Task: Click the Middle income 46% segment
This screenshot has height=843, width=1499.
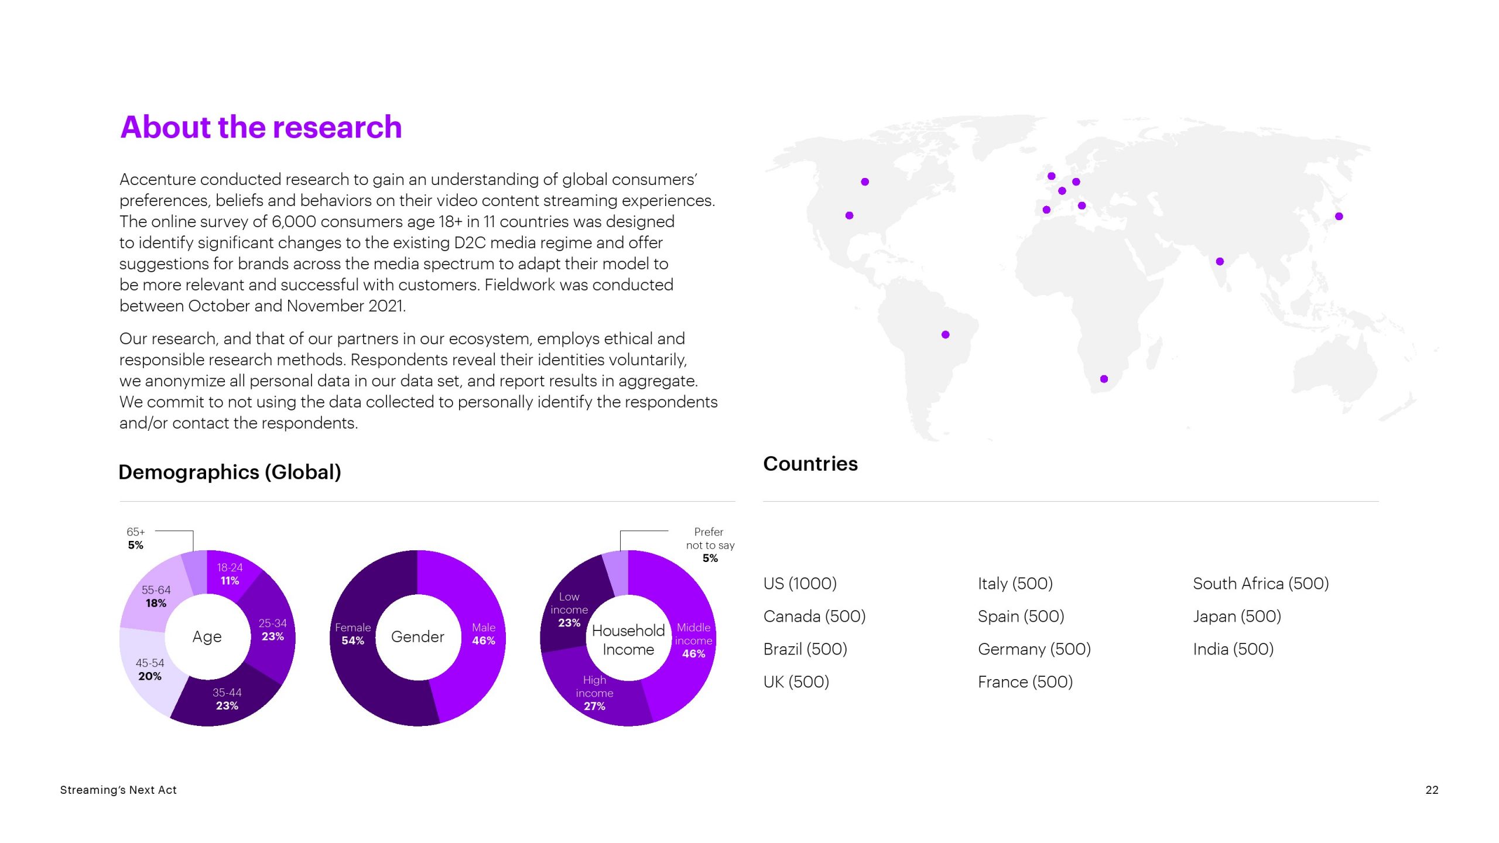Action: pyautogui.click(x=693, y=640)
